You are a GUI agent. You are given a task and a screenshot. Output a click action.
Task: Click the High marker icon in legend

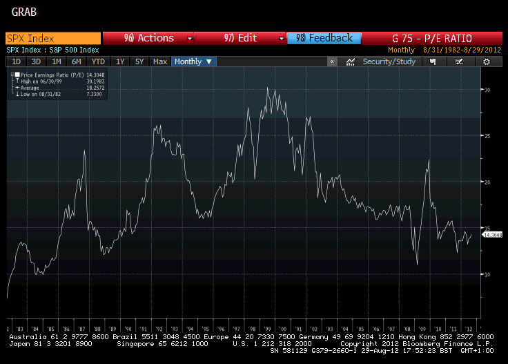click(17, 81)
